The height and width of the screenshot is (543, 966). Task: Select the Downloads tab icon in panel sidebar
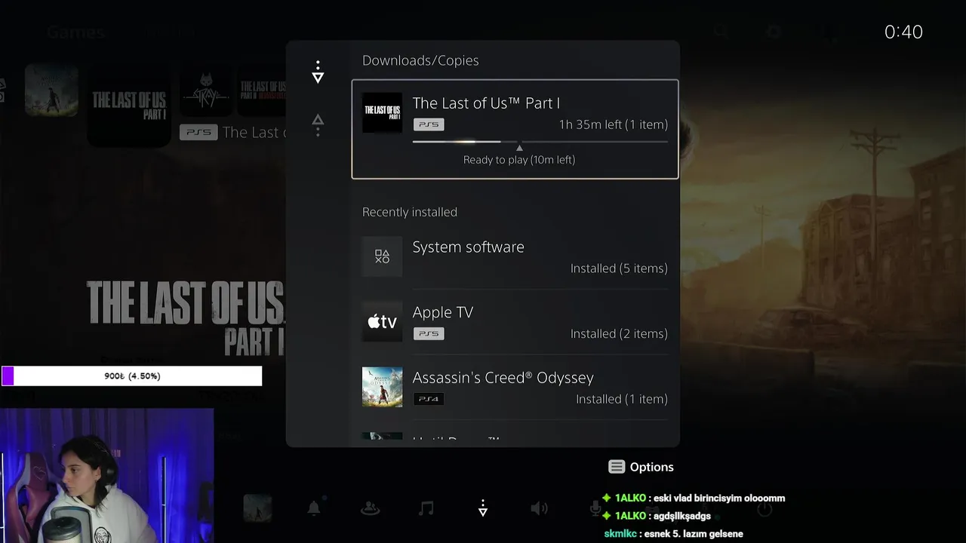tap(318, 72)
